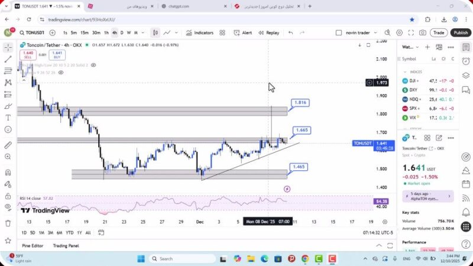473x266 pixels.
Task: Activate the magnet mode tool
Action: [8, 173]
